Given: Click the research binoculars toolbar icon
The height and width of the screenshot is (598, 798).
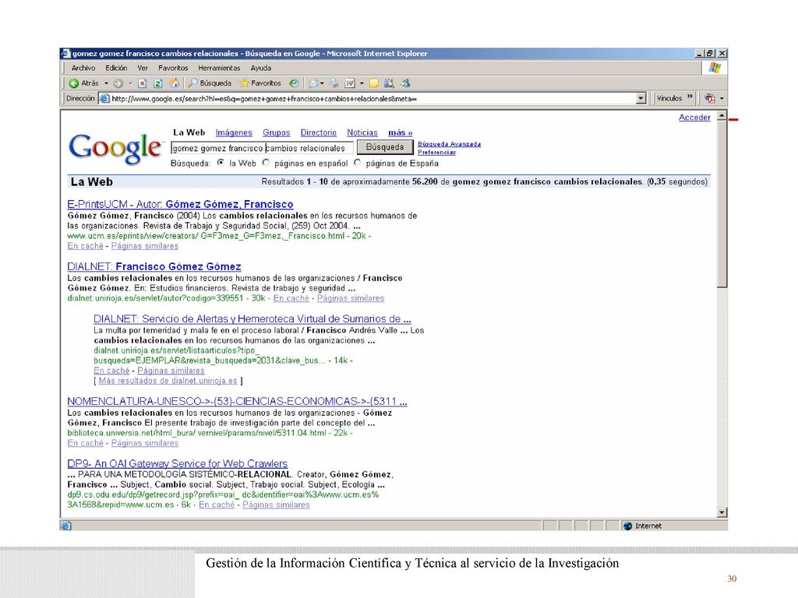Looking at the screenshot, I should click(x=390, y=83).
